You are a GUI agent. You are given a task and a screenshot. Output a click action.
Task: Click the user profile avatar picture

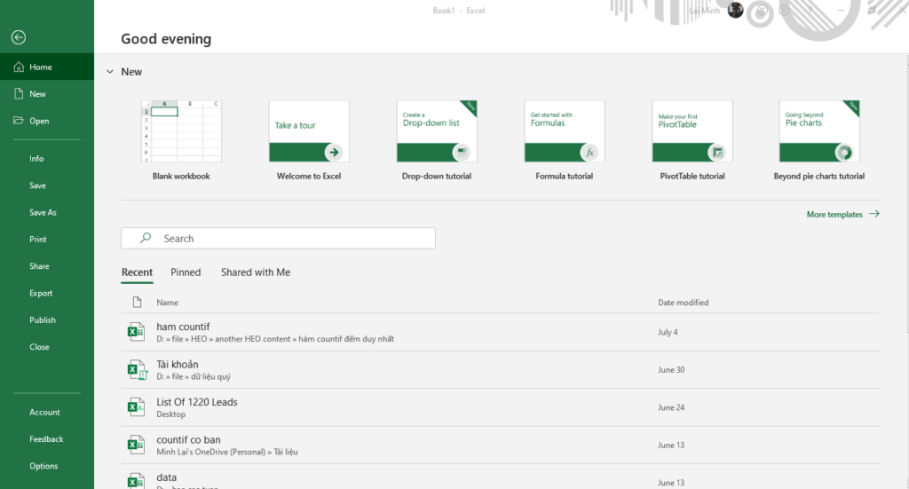[x=735, y=10]
